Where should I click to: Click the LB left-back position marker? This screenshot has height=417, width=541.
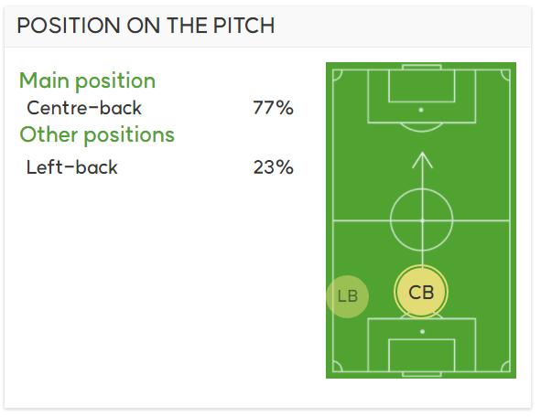348,296
